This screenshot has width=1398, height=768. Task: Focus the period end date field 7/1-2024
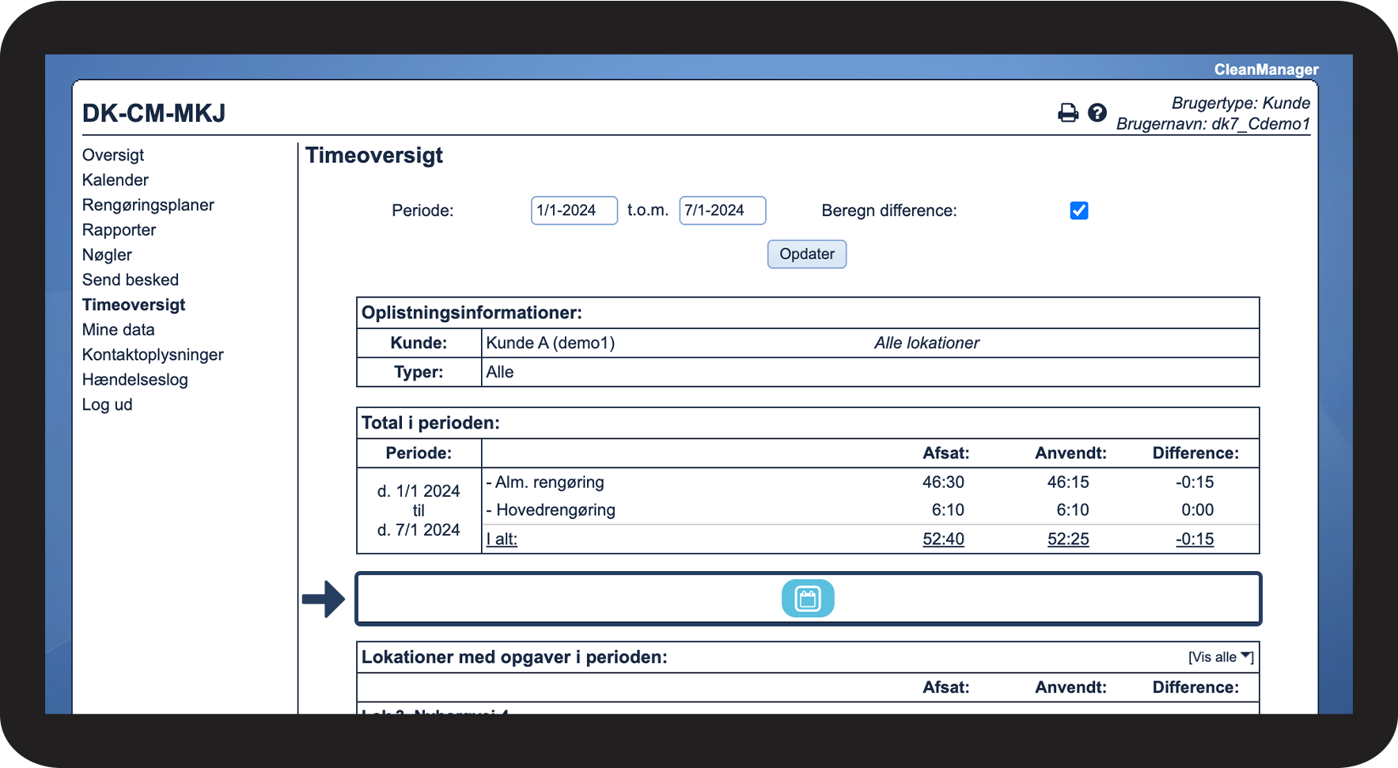pyautogui.click(x=722, y=210)
